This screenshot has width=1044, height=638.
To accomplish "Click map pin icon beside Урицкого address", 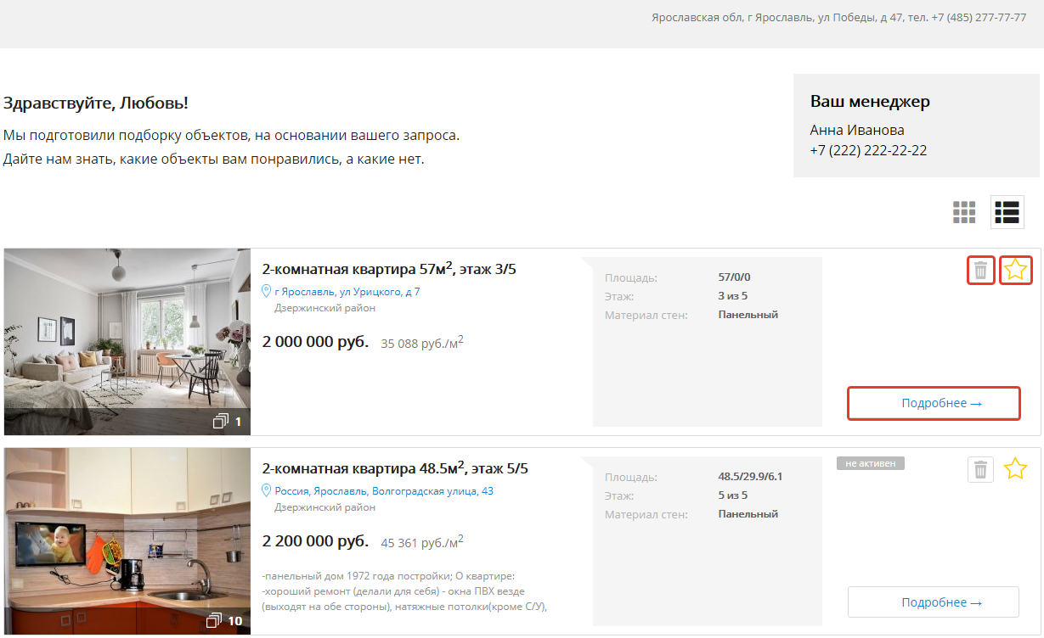I will 267,292.
